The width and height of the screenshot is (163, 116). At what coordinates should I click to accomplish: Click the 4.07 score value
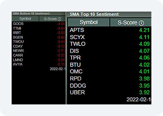coord(144,51)
